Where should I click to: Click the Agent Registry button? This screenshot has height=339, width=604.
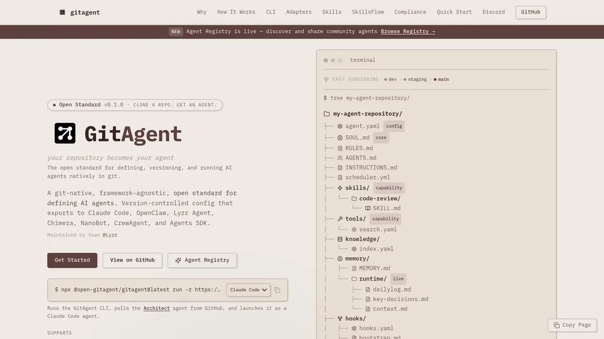pyautogui.click(x=202, y=260)
